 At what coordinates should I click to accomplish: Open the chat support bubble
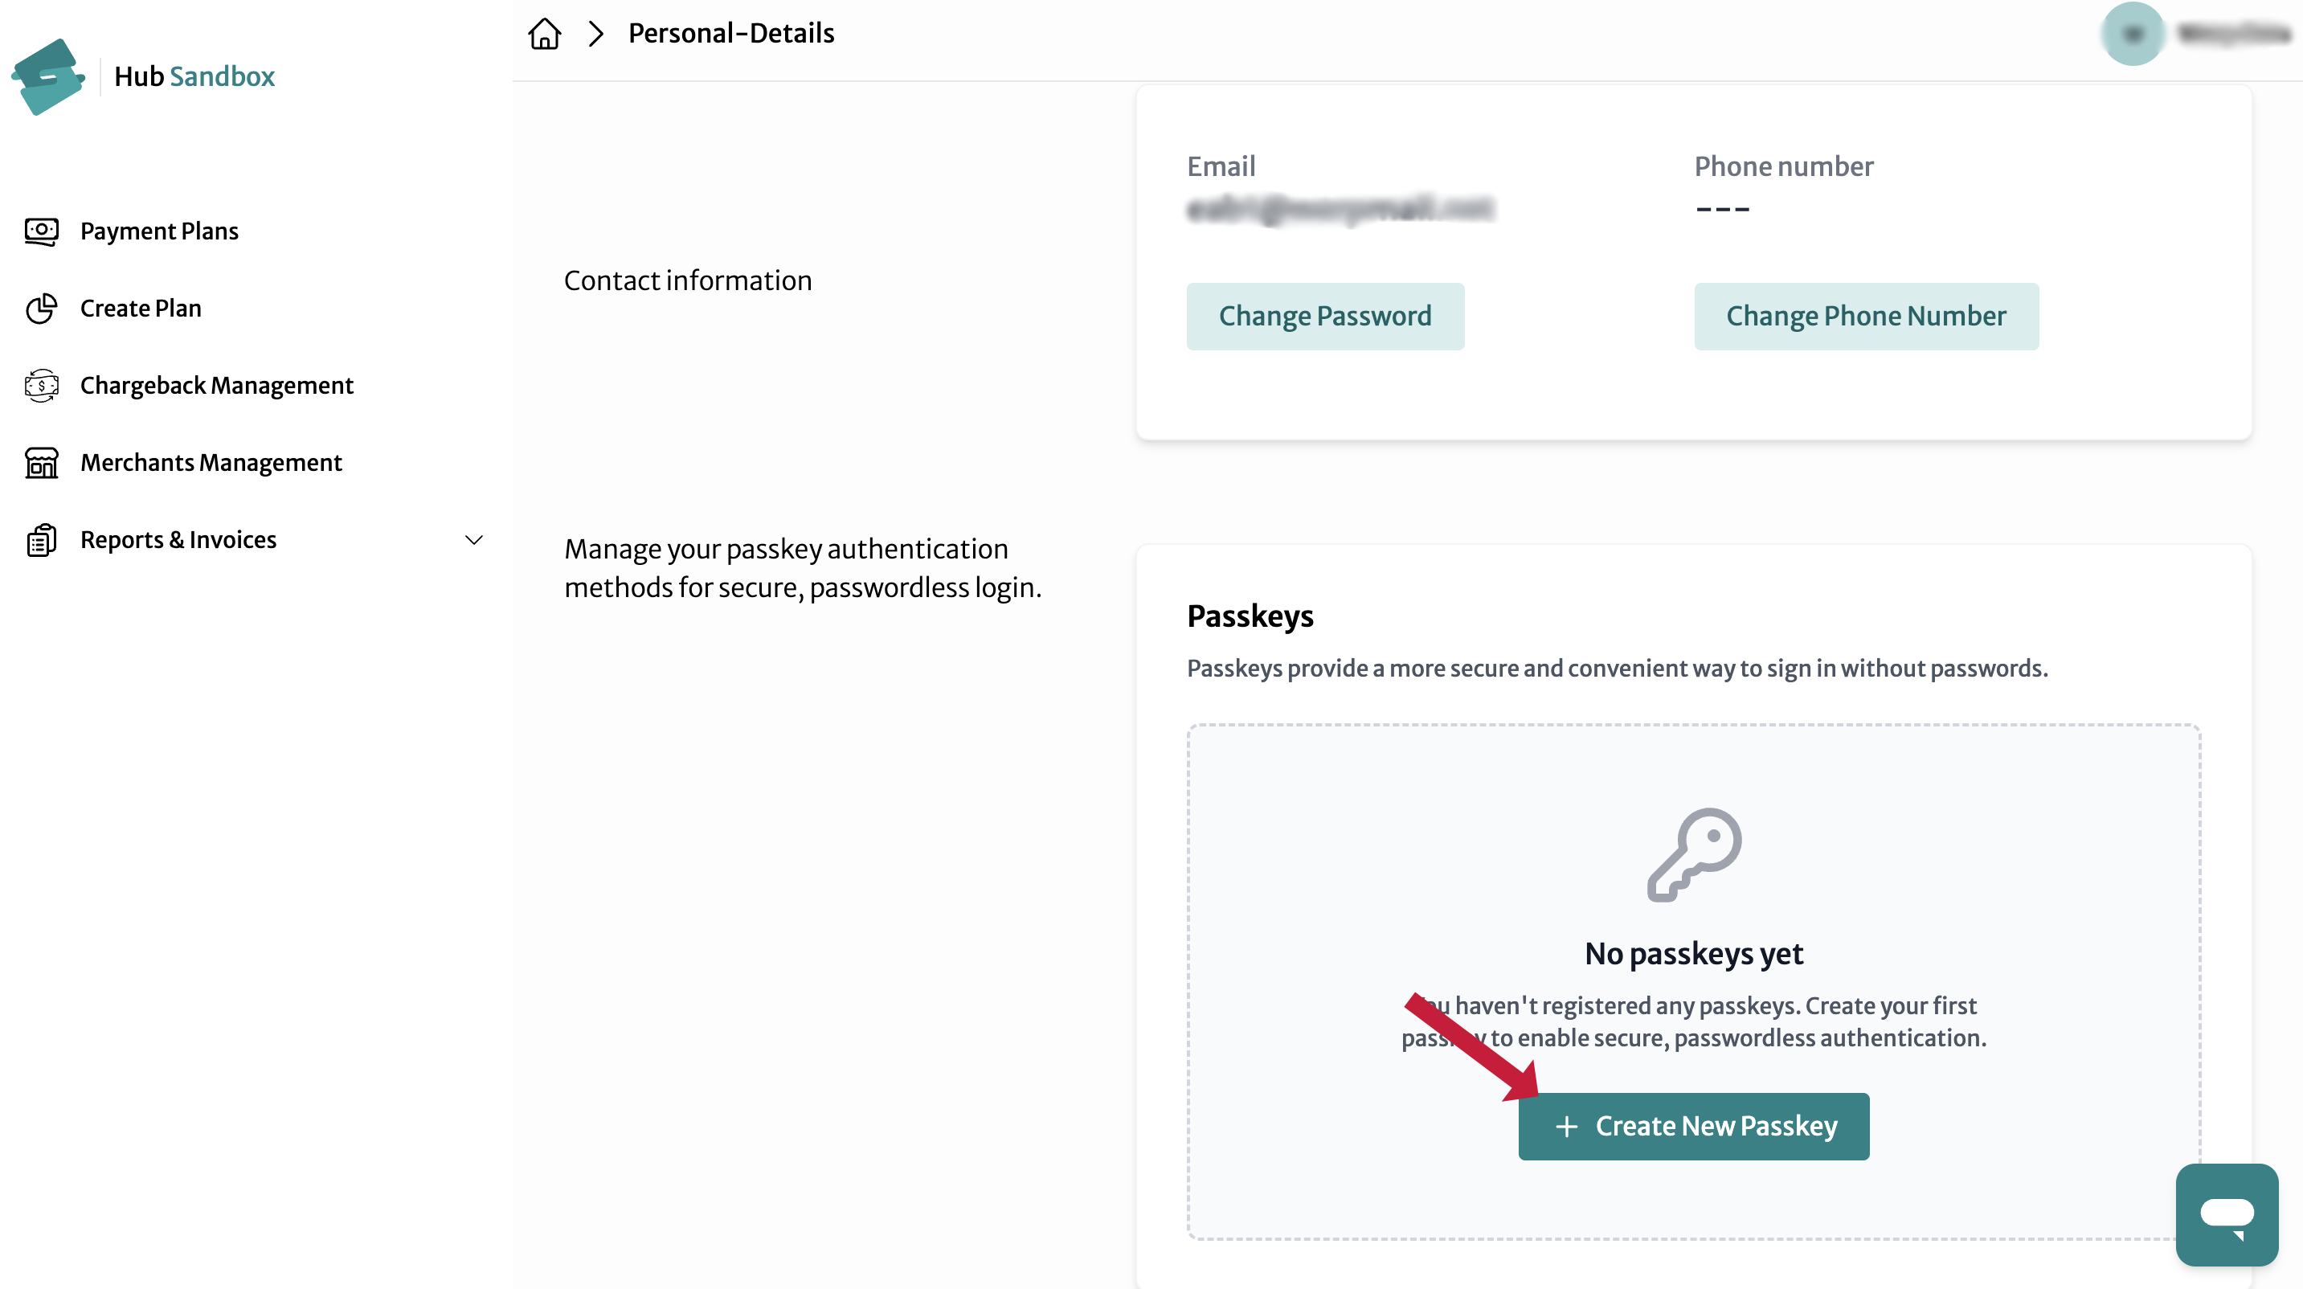2226,1214
